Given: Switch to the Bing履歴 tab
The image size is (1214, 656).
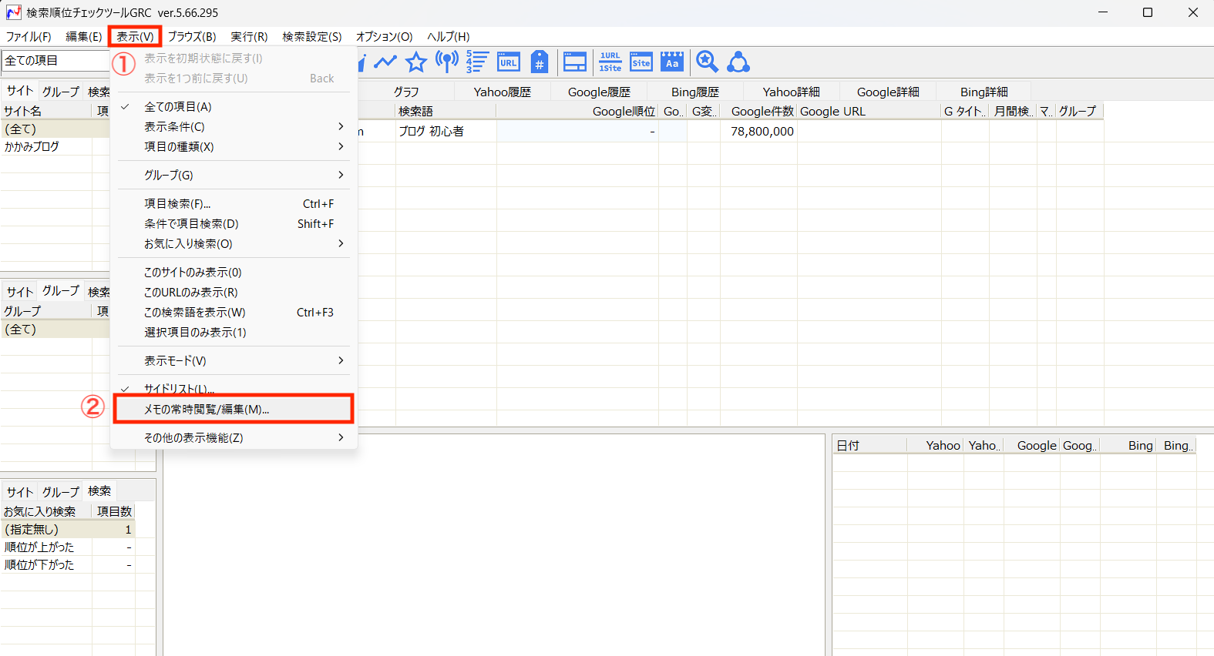Looking at the screenshot, I should coord(695,92).
